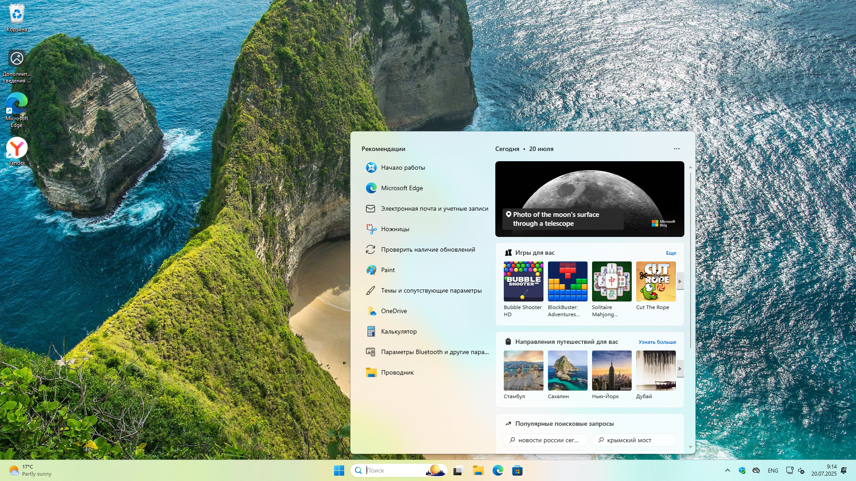Viewport: 856px width, 481px height.
Task: Open the Microsoft Store taskbar icon
Action: [517, 470]
